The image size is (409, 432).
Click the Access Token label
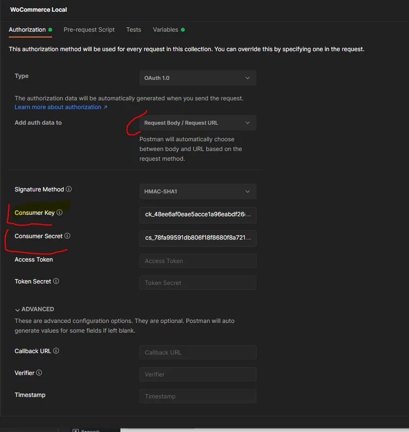(x=34, y=260)
